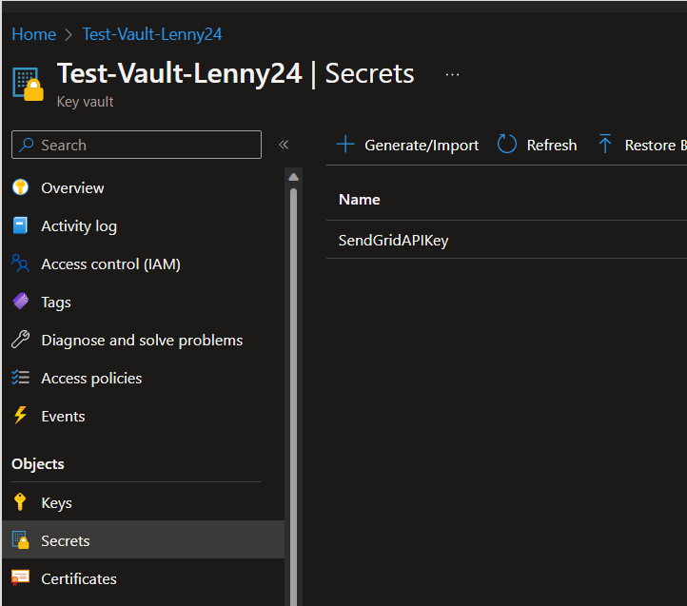Click the Key vault resource icon in header
Viewport: 687px width, 606px height.
click(28, 84)
